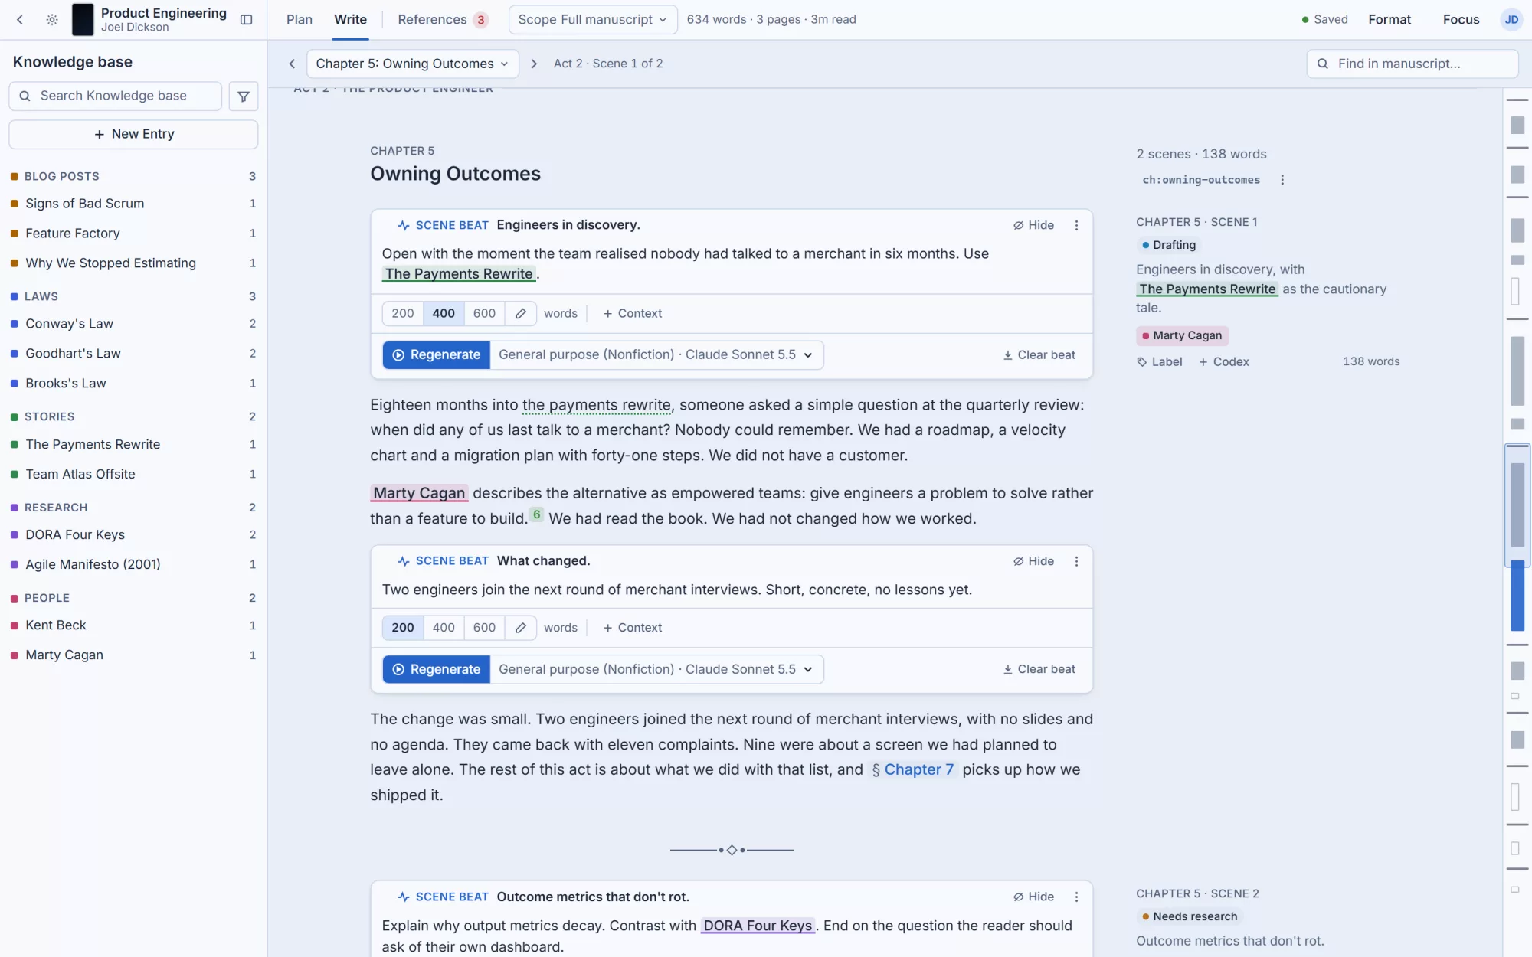Collapse the BLOG POSTS category
This screenshot has height=957, width=1532.
[x=133, y=176]
